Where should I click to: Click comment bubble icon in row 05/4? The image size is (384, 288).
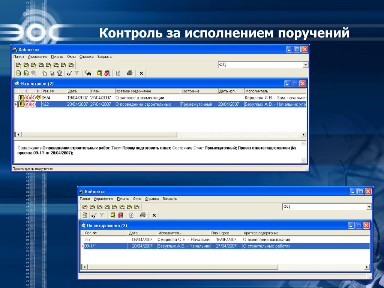click(x=39, y=97)
